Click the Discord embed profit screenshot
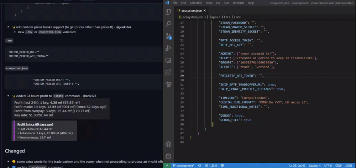 [x=44, y=131]
